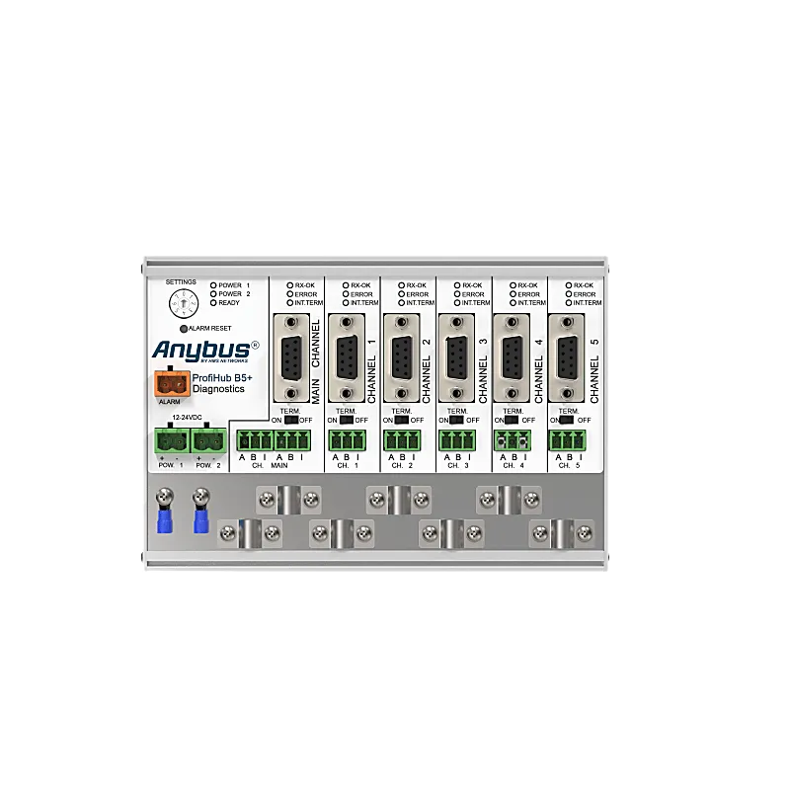Click the POWER 1 LED indicator
Image resolution: width=790 pixels, height=790 pixels.
(x=213, y=285)
